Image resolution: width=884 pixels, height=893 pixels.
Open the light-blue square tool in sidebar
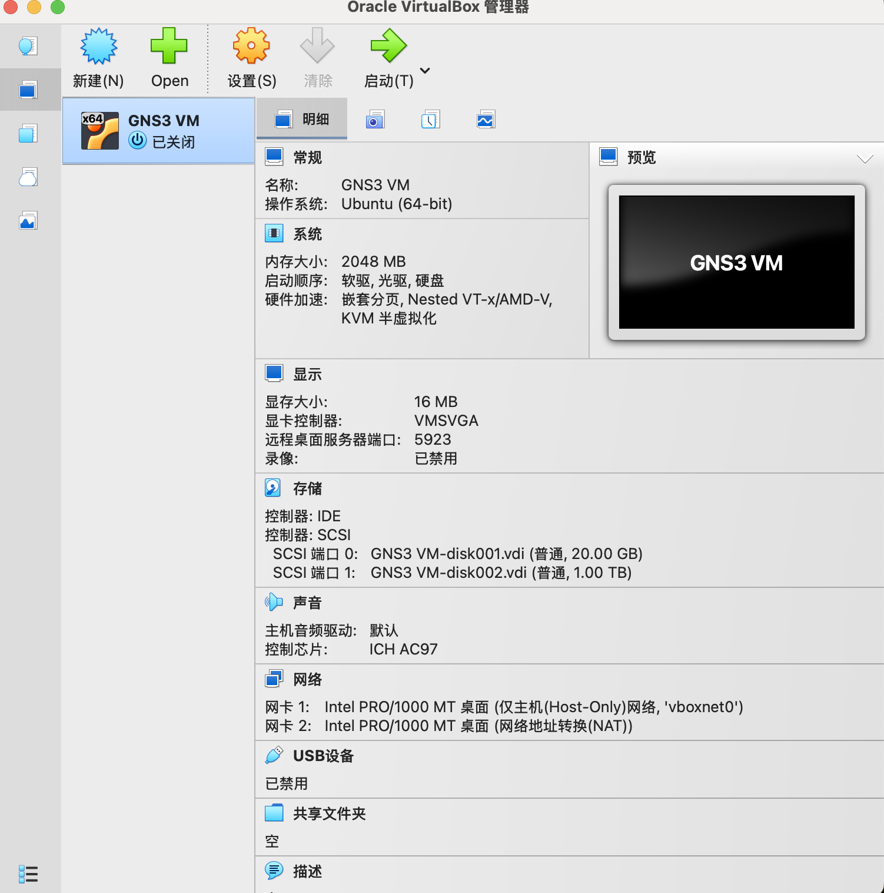pyautogui.click(x=28, y=133)
